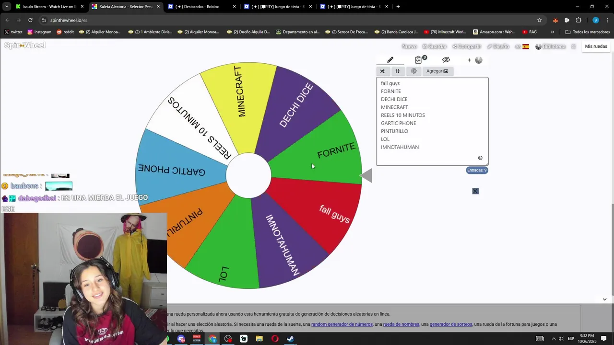Open the tab search dropdown
Screen dimensions: 614x345
coord(7,7)
